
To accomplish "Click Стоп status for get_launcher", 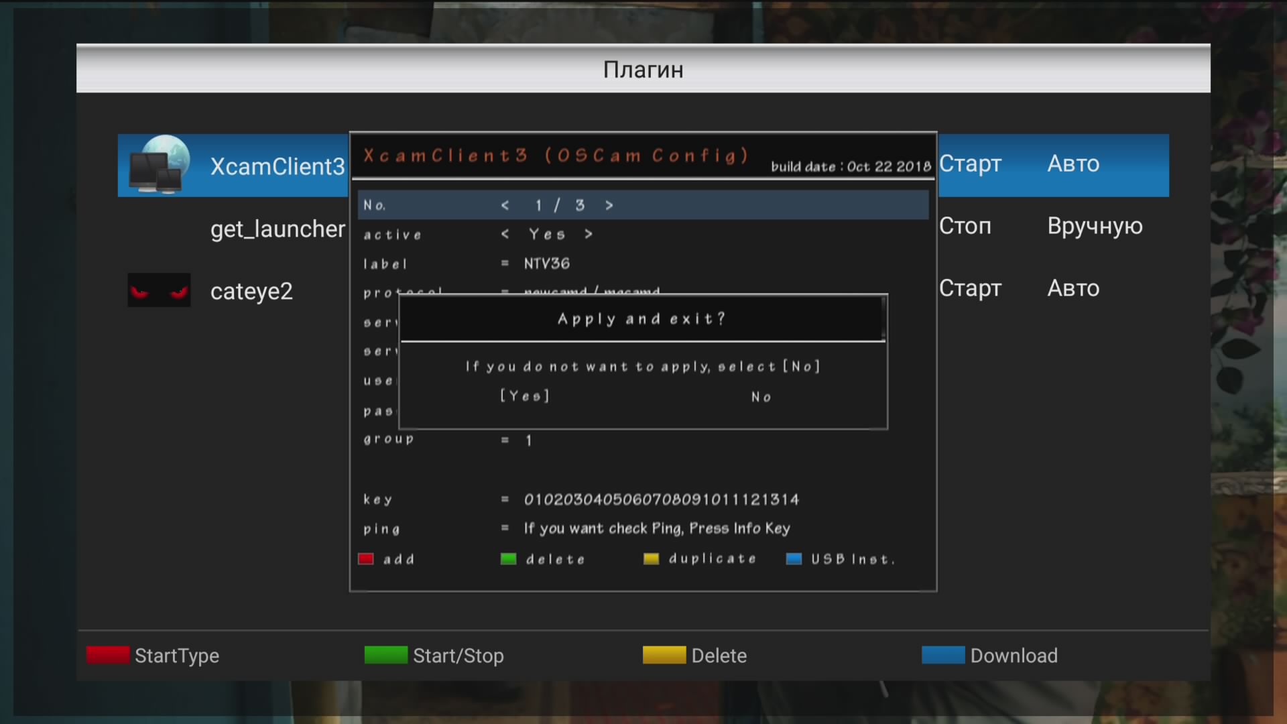I will [965, 226].
